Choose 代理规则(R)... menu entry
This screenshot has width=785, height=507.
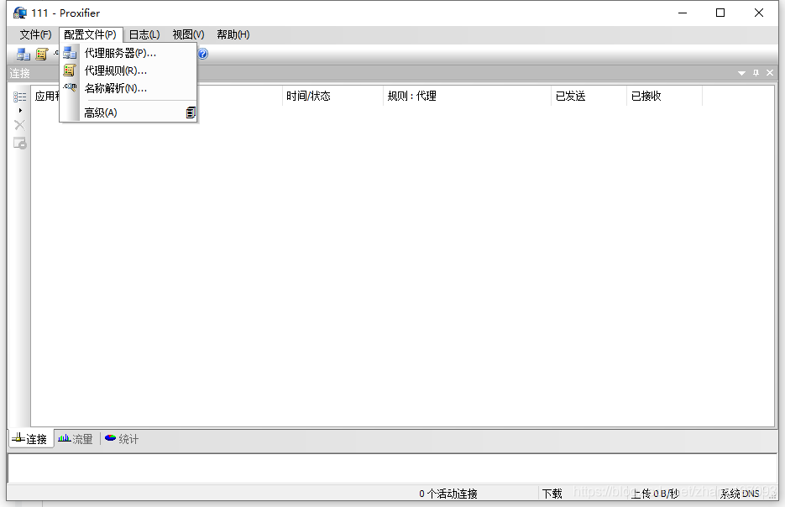pyautogui.click(x=128, y=71)
